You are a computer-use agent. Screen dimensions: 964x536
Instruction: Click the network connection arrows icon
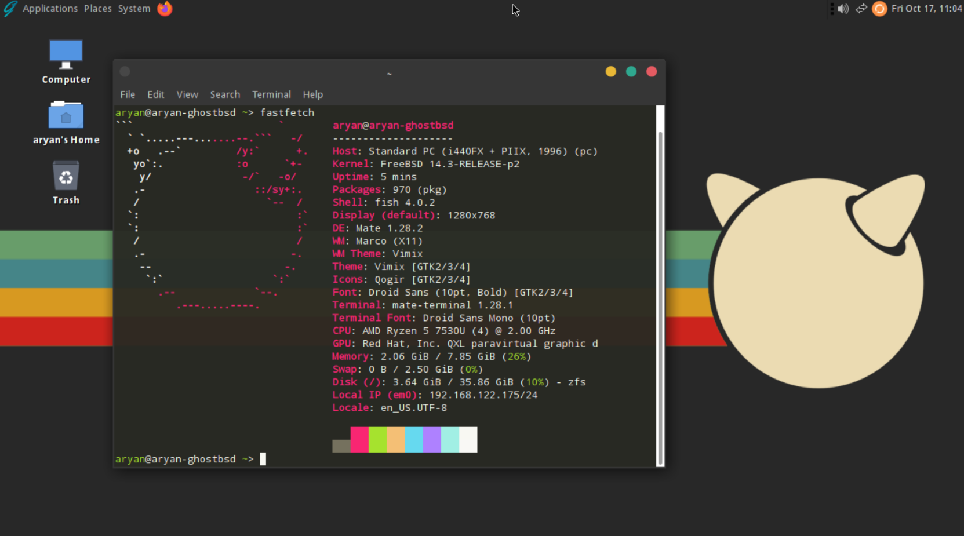pyautogui.click(x=861, y=9)
